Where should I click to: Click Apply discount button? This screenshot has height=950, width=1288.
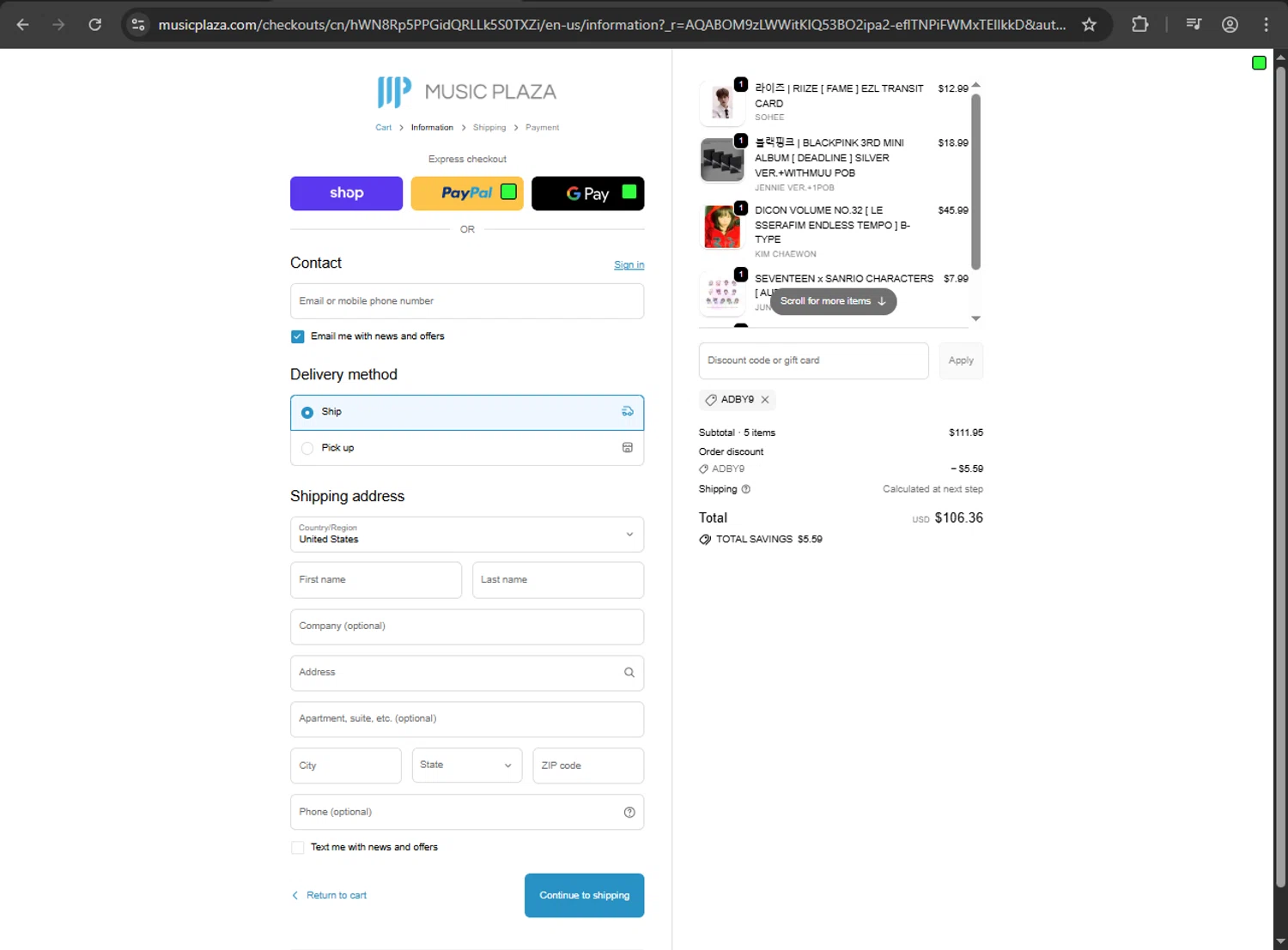961,360
